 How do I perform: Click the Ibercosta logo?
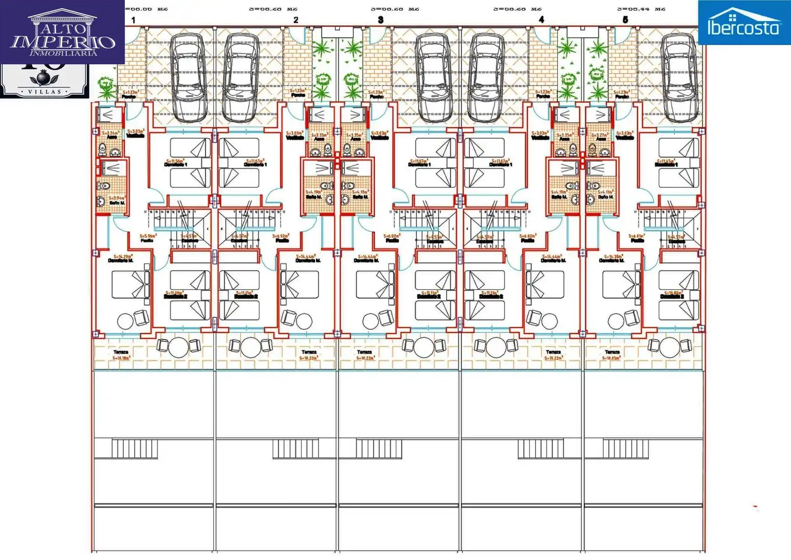click(744, 22)
